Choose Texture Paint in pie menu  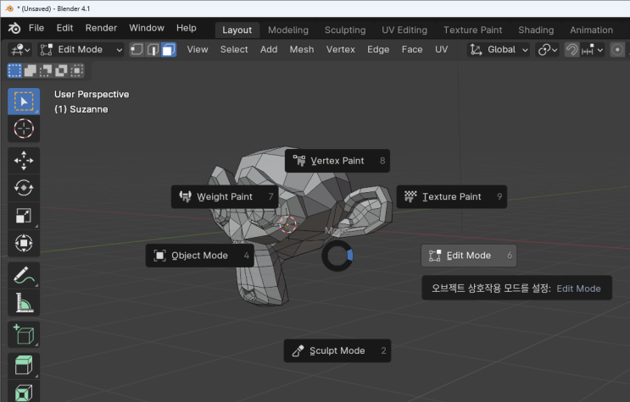(452, 196)
